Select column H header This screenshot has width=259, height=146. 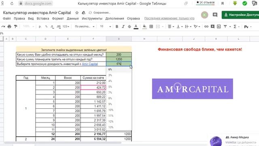click(144, 39)
